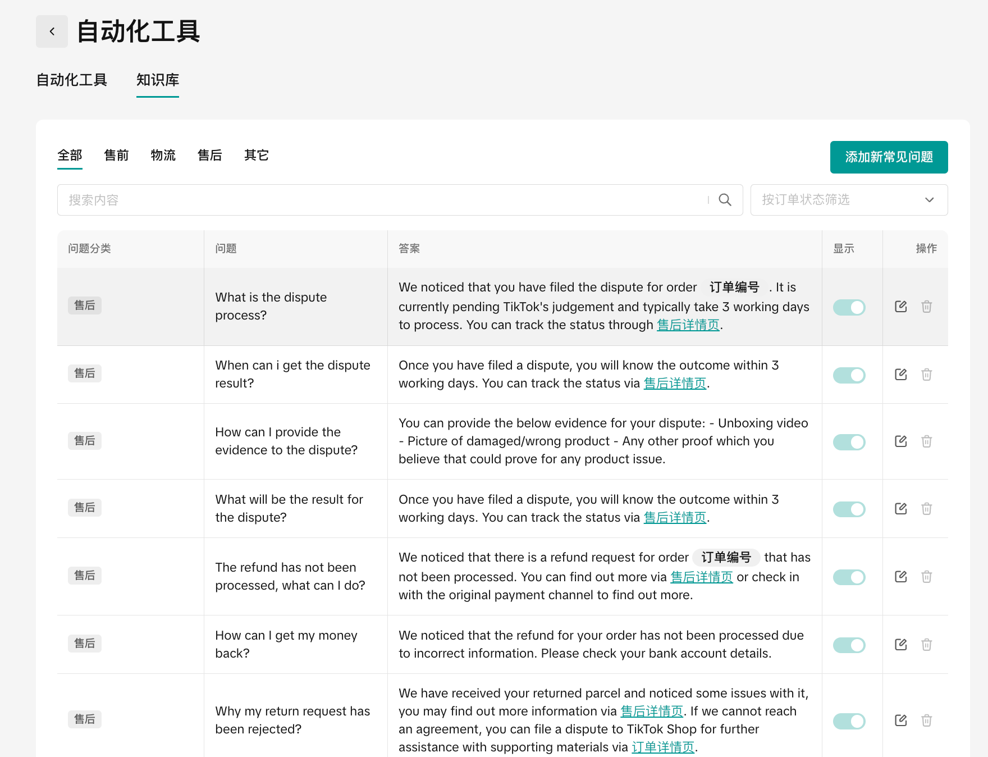
Task: Turn off display for 'How can I get my money back'
Action: (x=849, y=645)
